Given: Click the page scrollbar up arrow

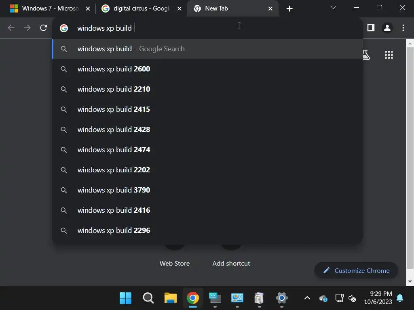Looking at the screenshot, I should [410, 44].
